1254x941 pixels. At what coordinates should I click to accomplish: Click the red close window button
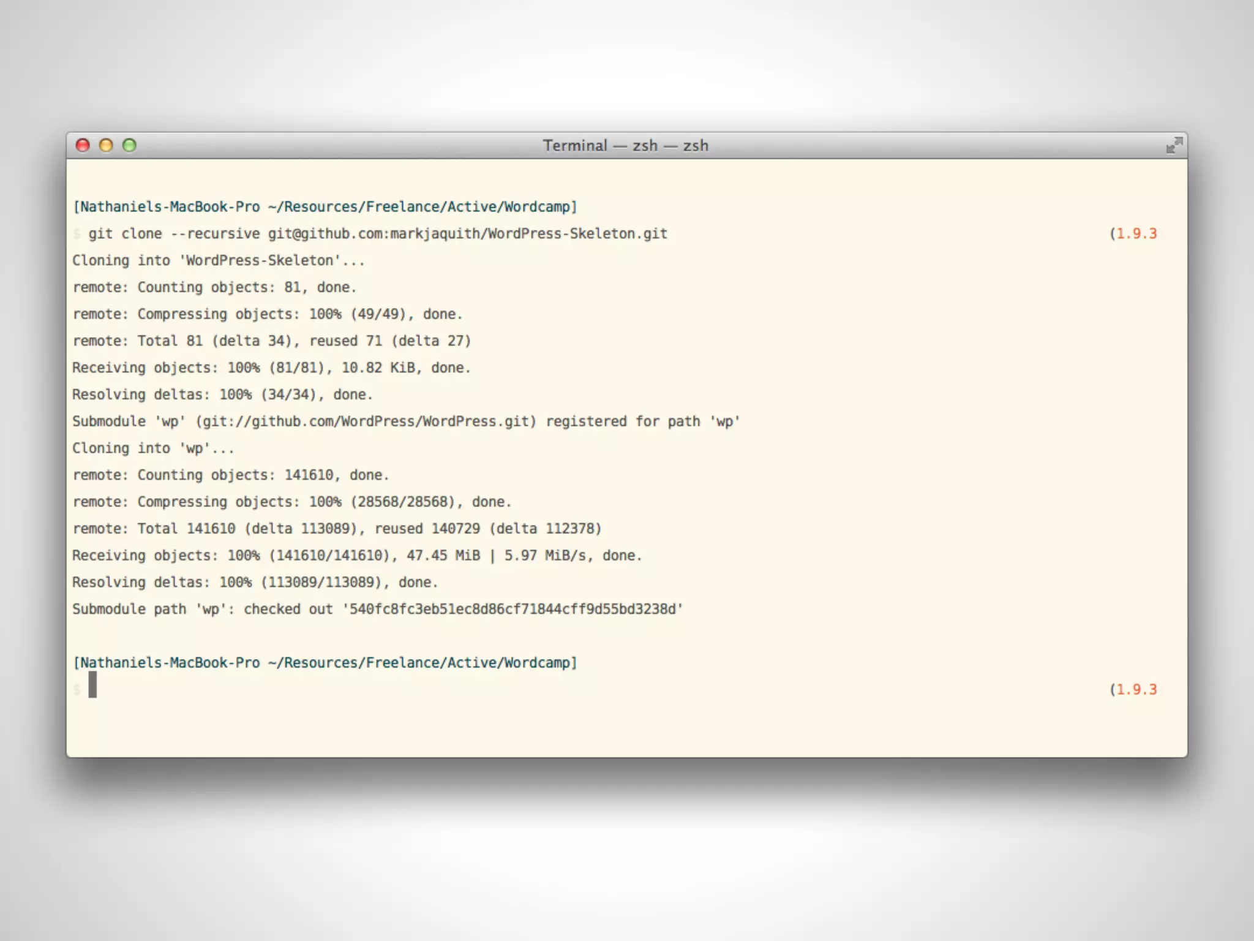[x=83, y=145]
